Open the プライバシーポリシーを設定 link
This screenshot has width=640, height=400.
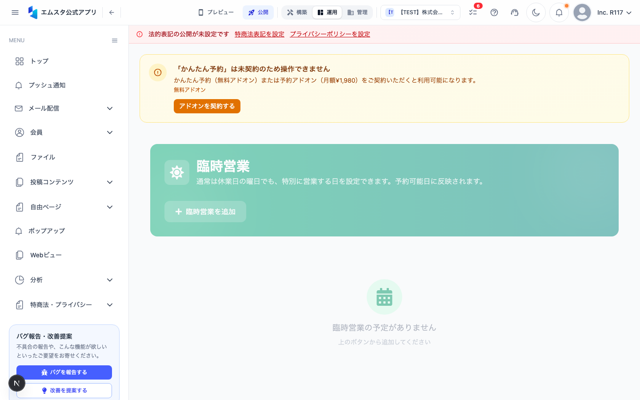point(330,34)
